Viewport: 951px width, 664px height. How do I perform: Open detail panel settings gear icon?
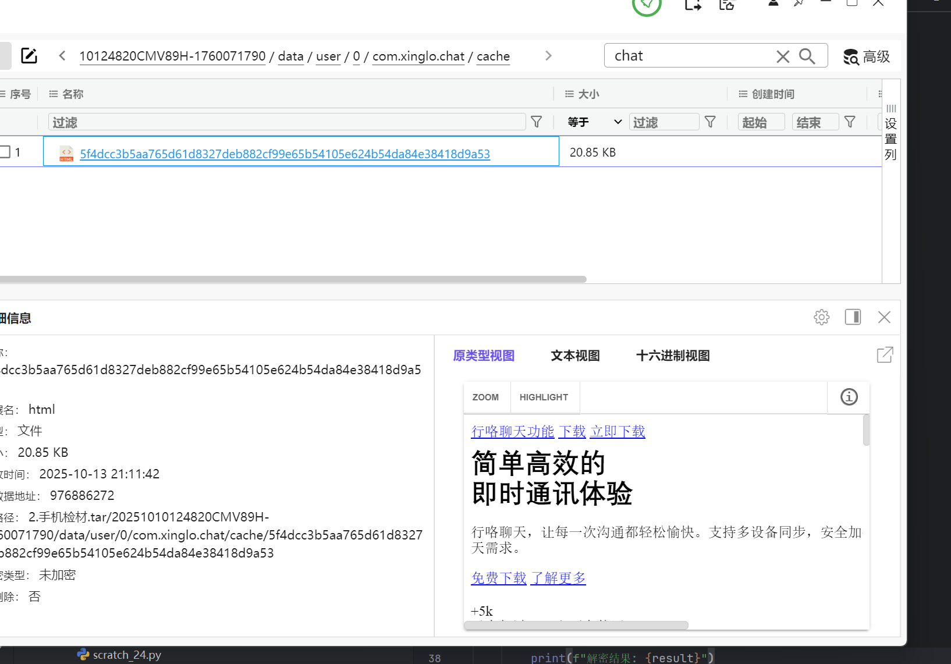tap(822, 317)
